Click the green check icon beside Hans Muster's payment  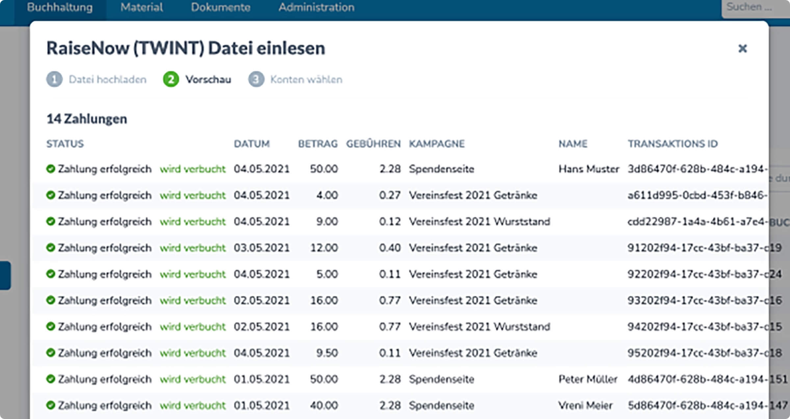point(51,169)
